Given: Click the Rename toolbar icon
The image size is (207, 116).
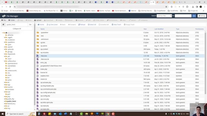Looking at the screenshot, I should 80,20.
